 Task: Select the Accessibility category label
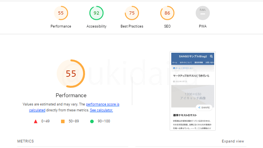coord(96,26)
